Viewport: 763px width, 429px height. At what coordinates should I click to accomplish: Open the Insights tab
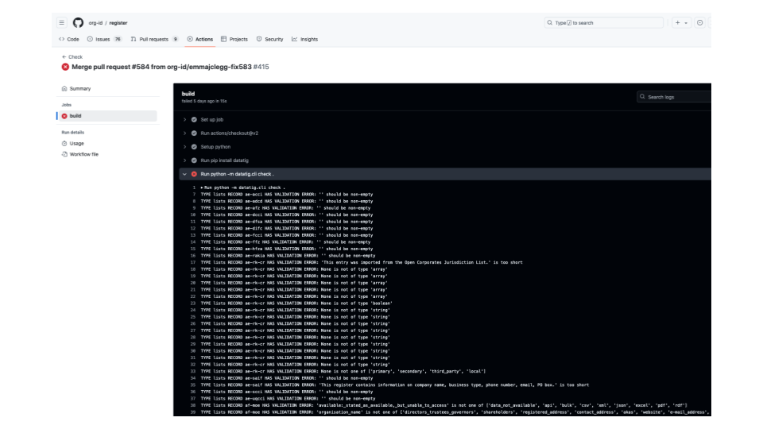click(x=304, y=40)
